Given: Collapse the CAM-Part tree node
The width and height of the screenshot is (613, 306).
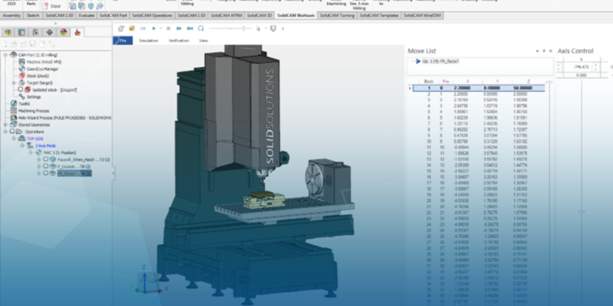Looking at the screenshot, I should click(6, 55).
